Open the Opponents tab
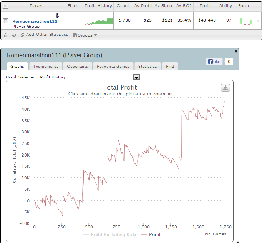262x245 pixels. click(78, 66)
